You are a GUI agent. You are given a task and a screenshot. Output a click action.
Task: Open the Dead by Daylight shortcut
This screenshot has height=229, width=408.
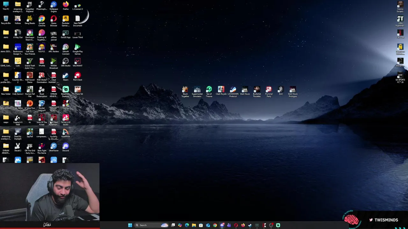click(x=18, y=134)
